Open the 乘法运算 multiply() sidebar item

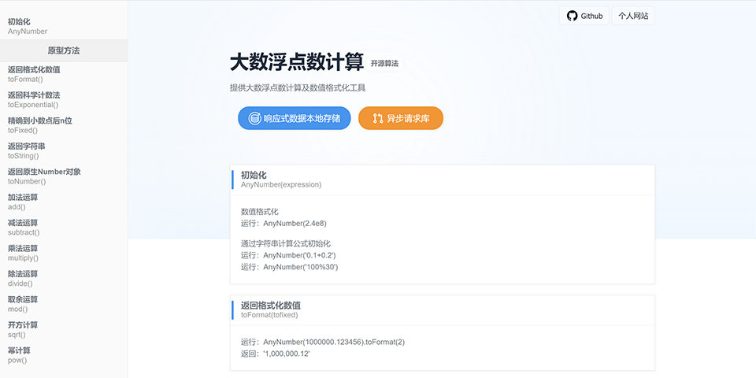23,253
